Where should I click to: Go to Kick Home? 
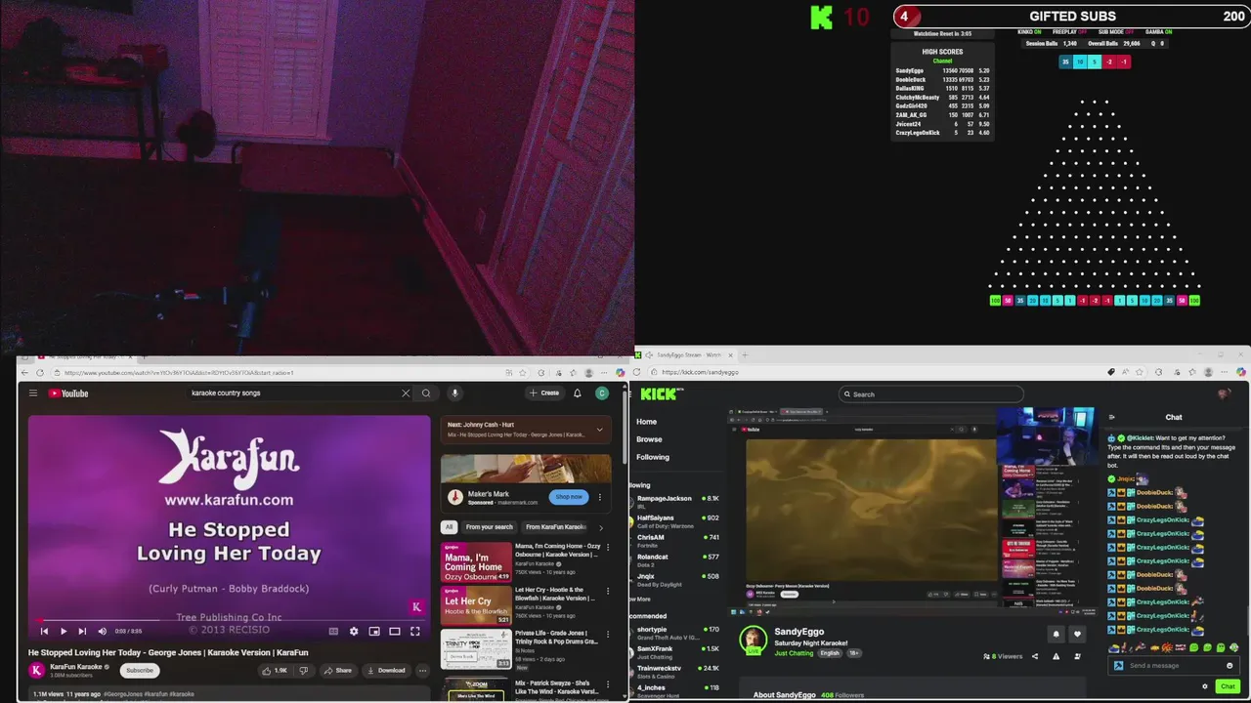click(x=647, y=422)
